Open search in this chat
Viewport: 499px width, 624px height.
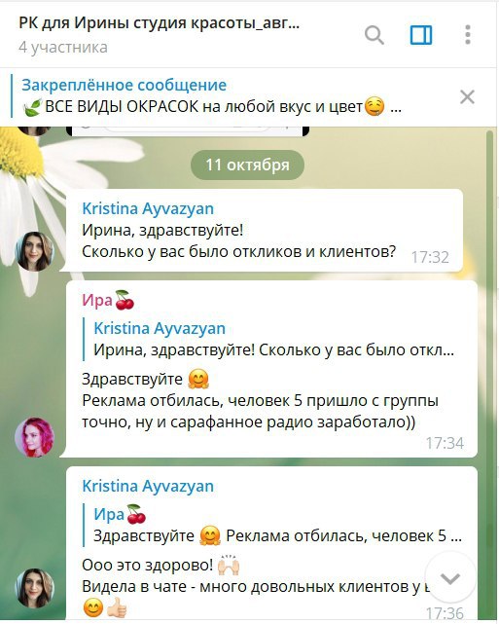(x=374, y=35)
